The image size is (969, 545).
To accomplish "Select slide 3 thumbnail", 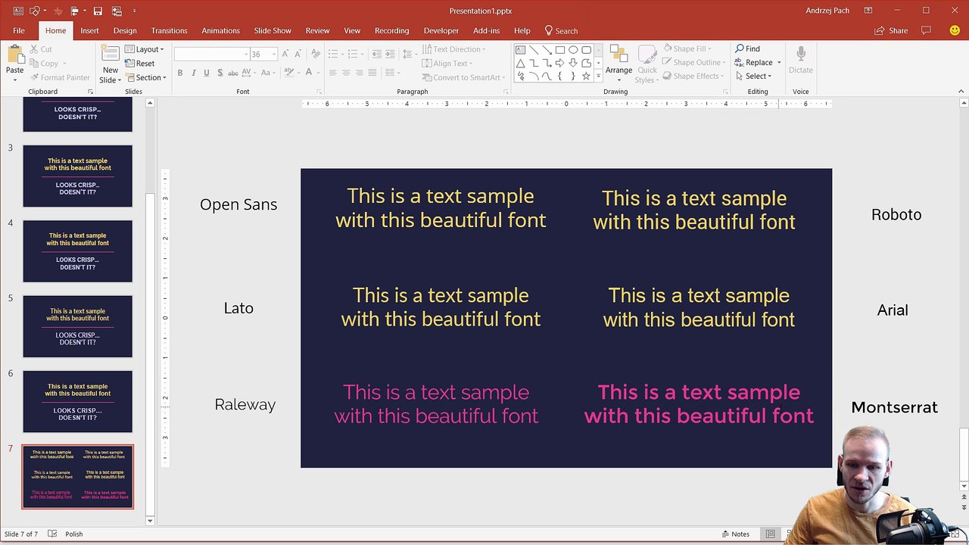I will pyautogui.click(x=77, y=176).
